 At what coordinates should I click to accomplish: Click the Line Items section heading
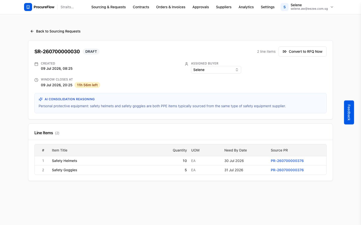[x=44, y=133]
